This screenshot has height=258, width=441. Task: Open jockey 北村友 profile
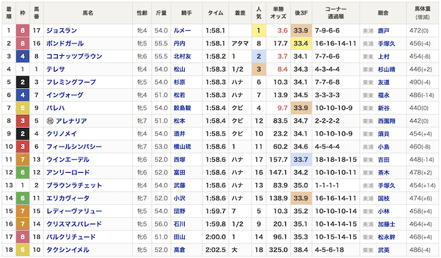[x=182, y=56]
